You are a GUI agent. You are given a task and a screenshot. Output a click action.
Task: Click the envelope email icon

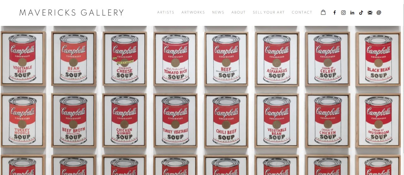point(370,13)
